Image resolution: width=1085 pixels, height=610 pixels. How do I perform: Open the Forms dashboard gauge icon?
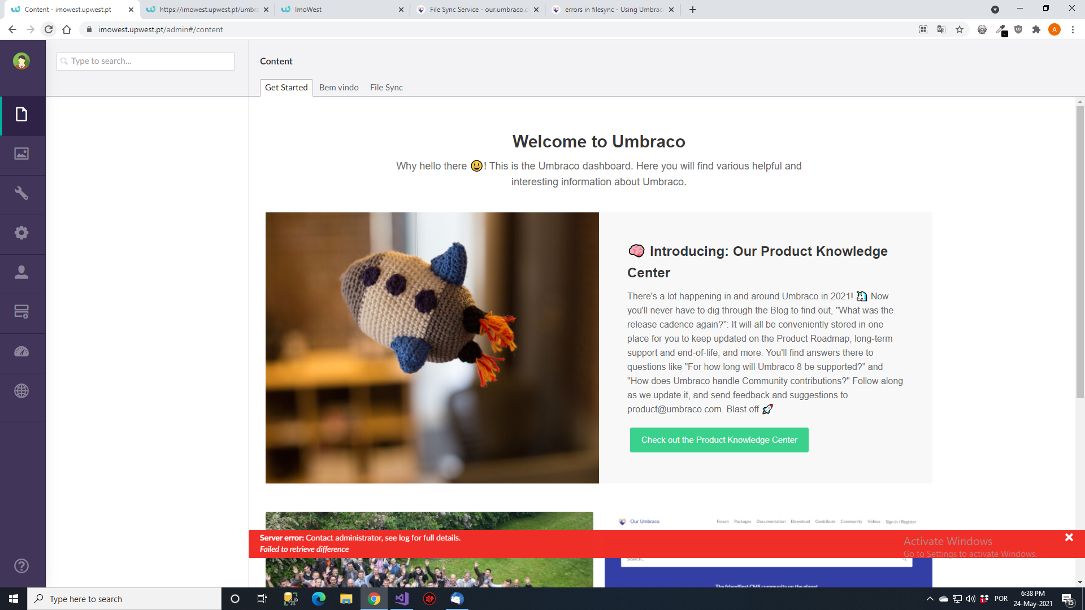(21, 351)
